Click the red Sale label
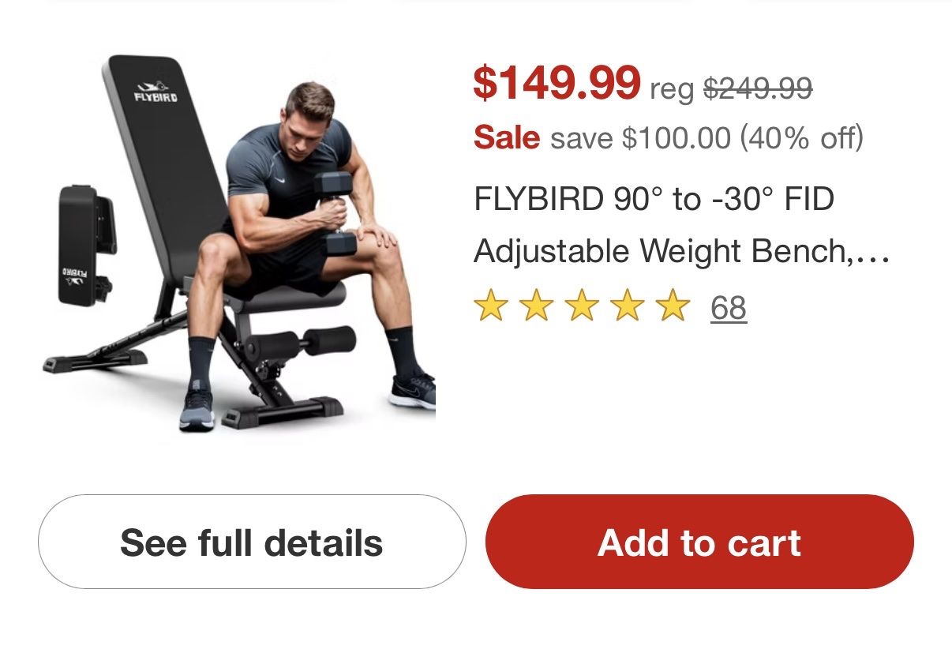The image size is (952, 653). pos(507,138)
